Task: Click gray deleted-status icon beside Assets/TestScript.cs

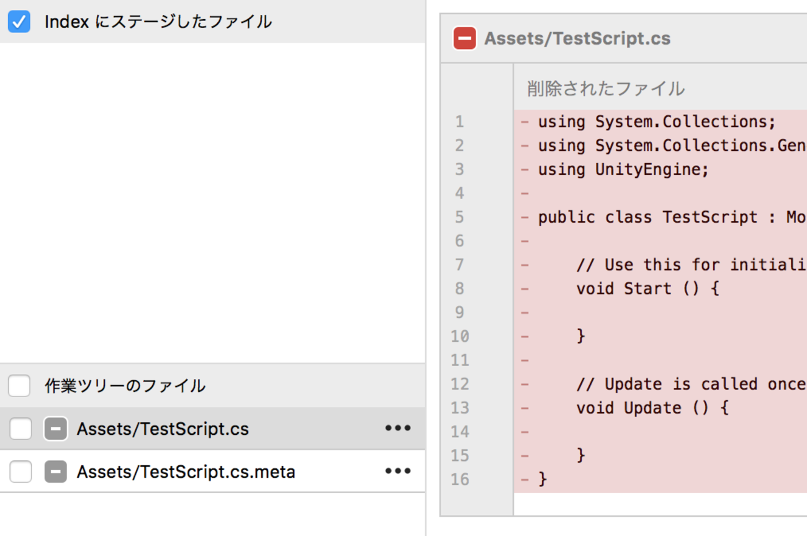Action: pos(55,429)
